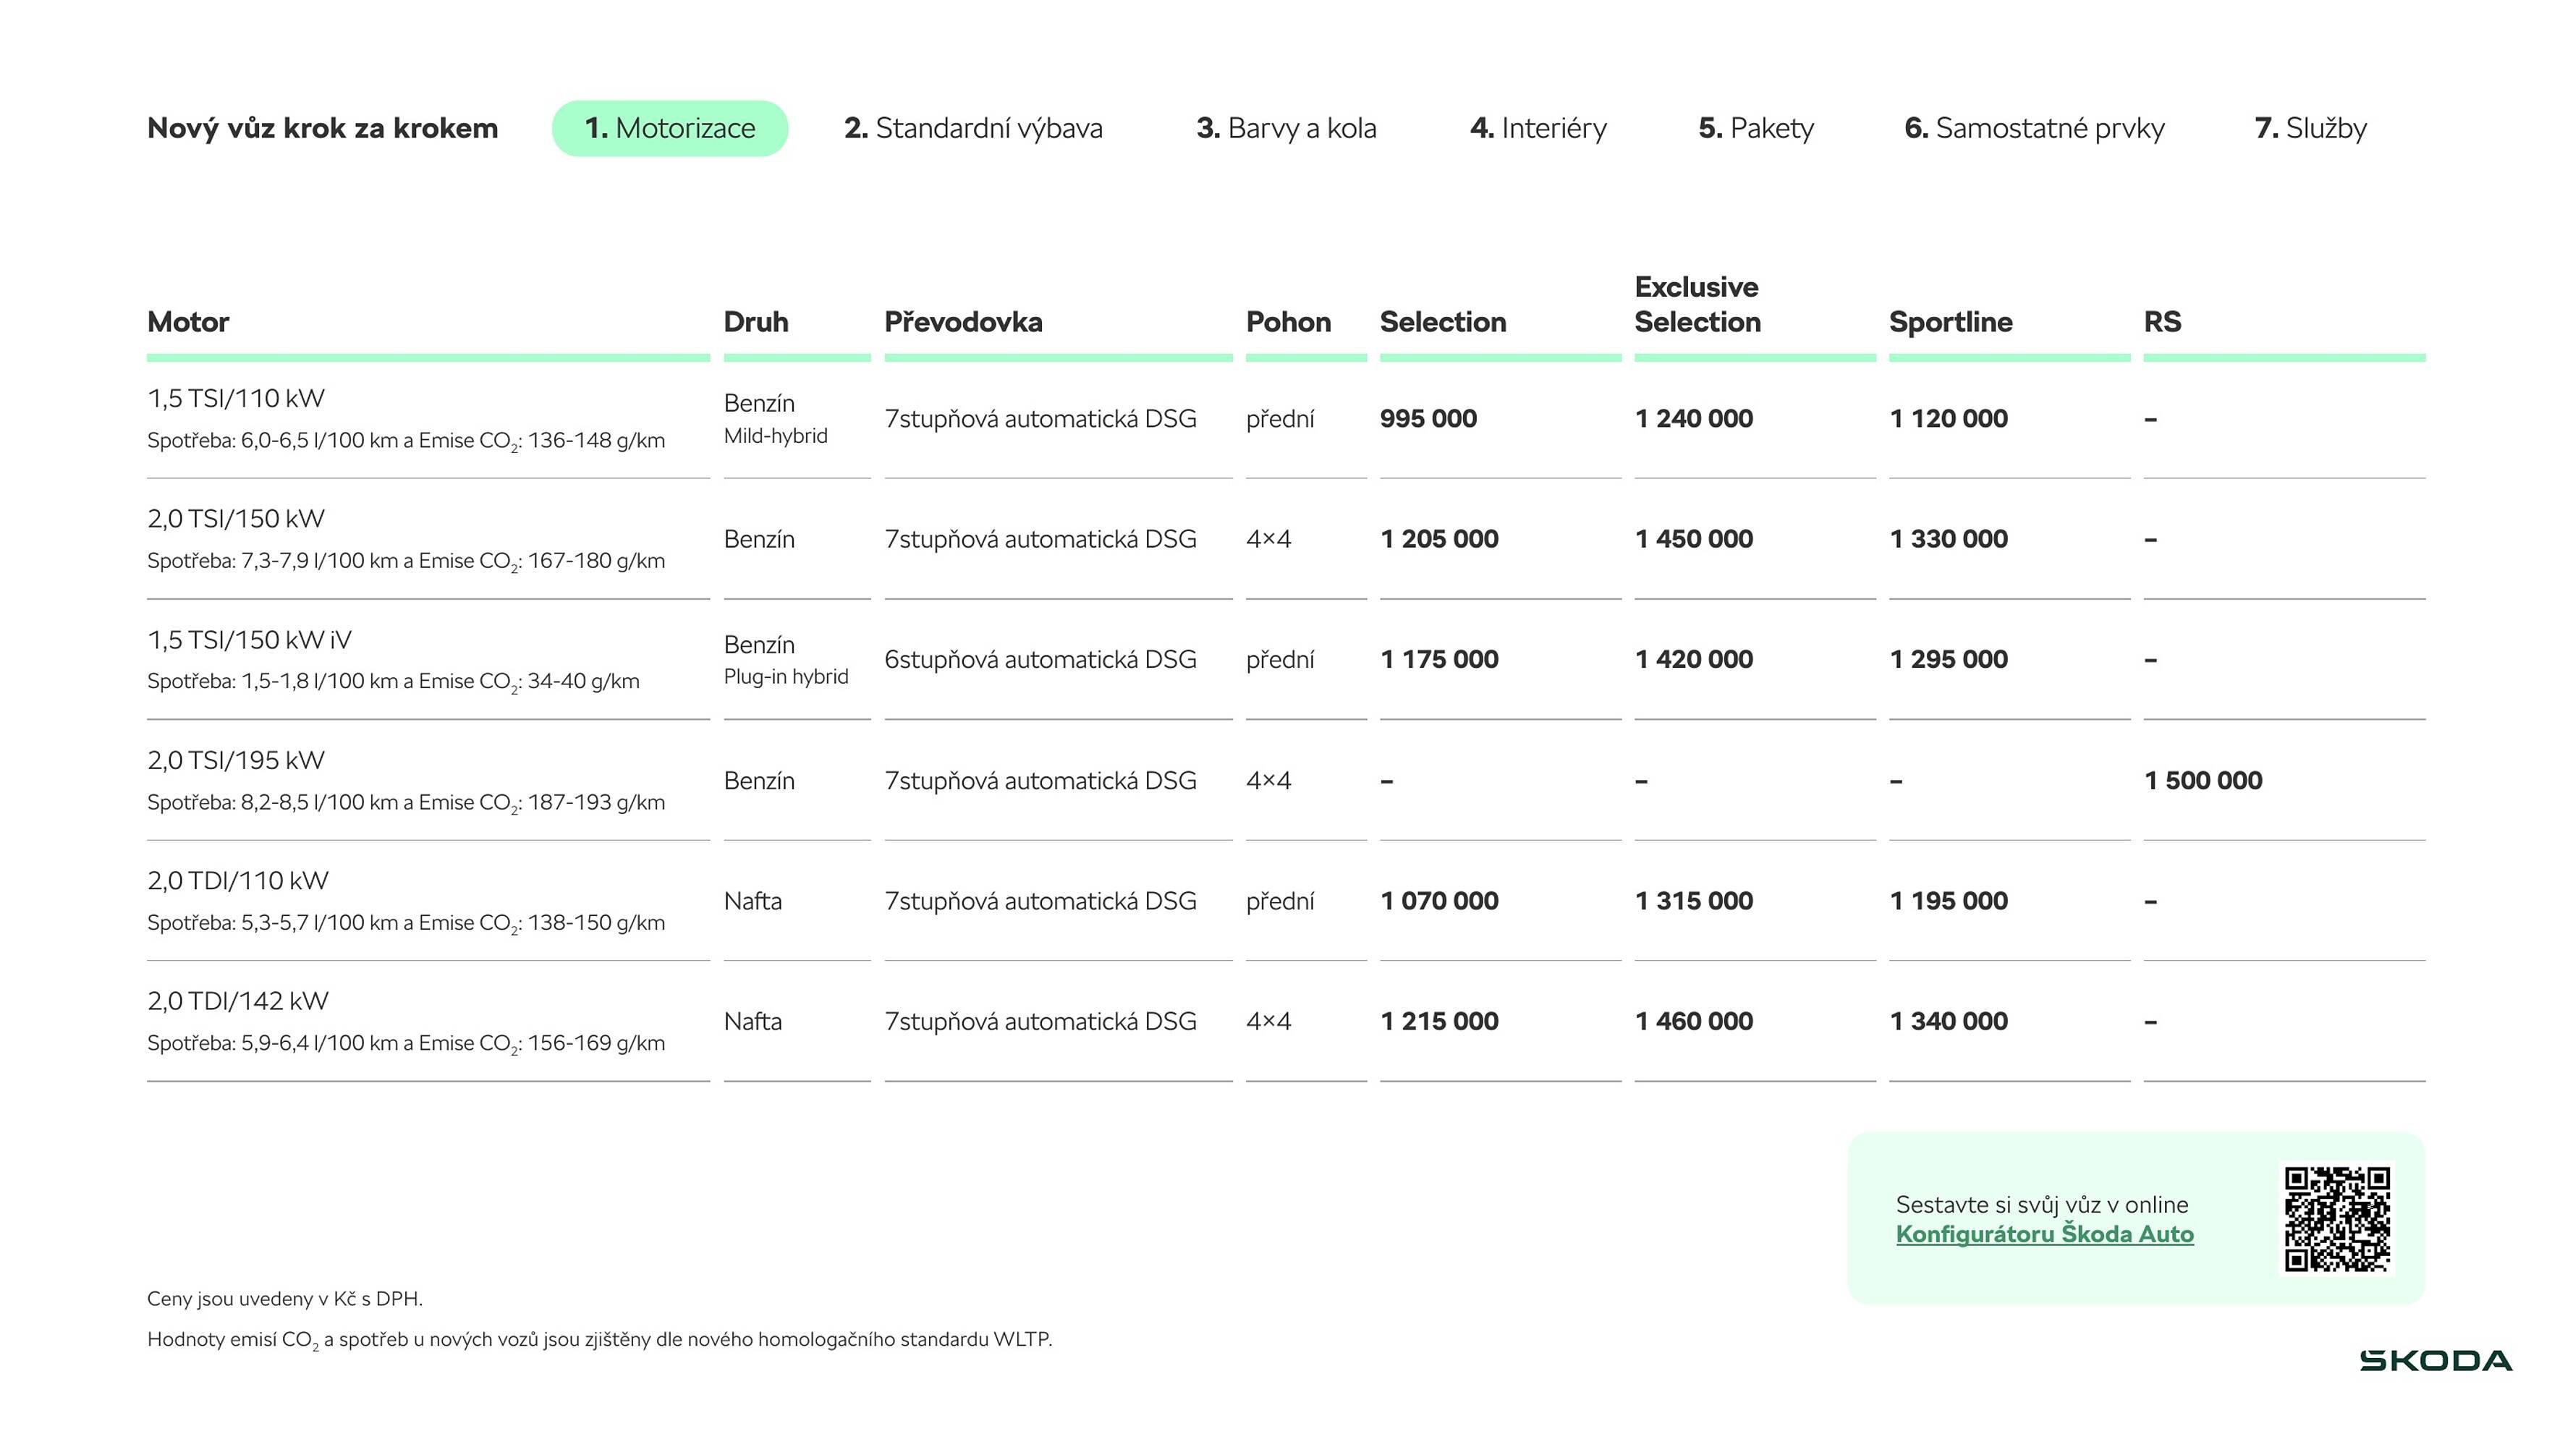The height and width of the screenshot is (1447, 2573).
Task: Select the 5. Pakety tab
Action: click(1755, 128)
